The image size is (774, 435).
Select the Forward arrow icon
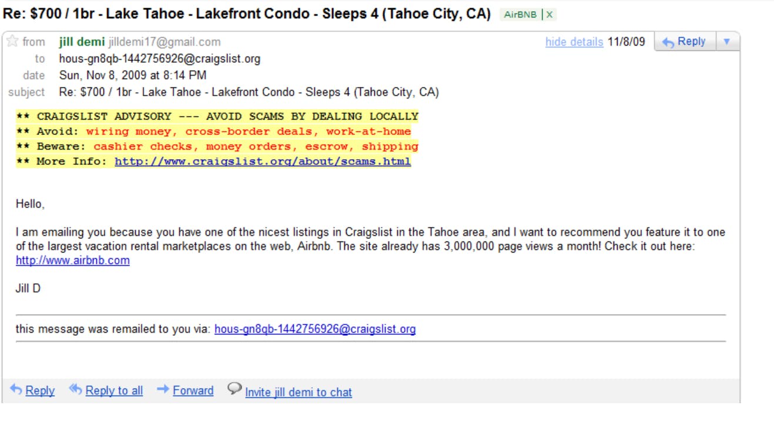click(163, 389)
